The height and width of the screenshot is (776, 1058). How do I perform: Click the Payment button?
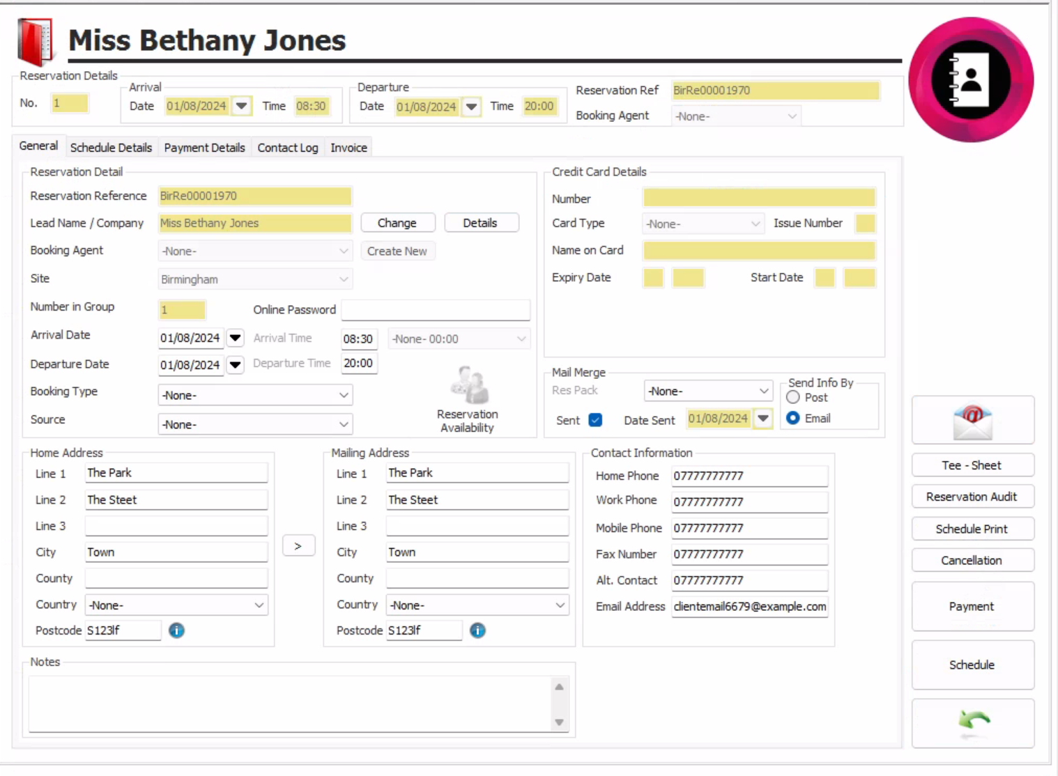(x=972, y=607)
